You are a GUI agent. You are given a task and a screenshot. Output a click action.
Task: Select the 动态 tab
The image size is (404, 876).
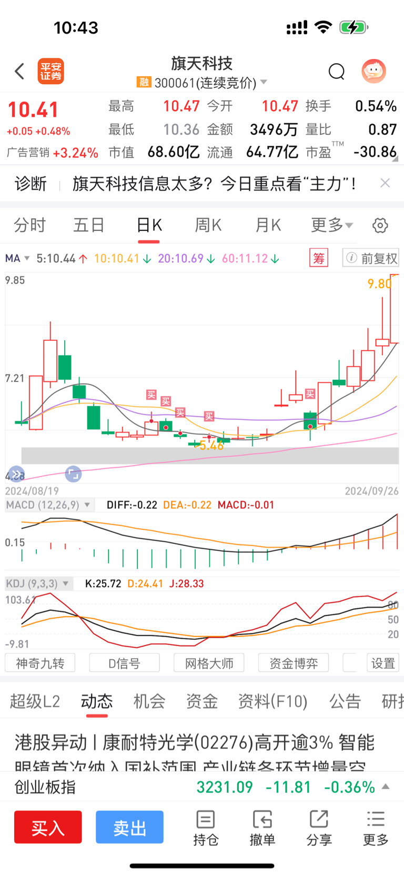pyautogui.click(x=97, y=701)
